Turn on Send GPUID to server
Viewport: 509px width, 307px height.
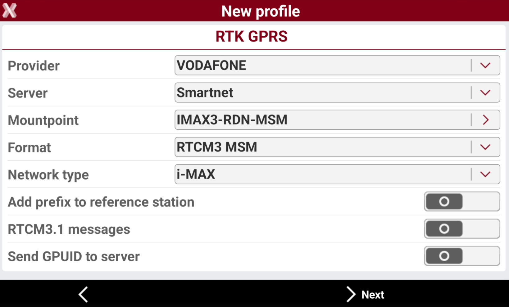pos(462,256)
